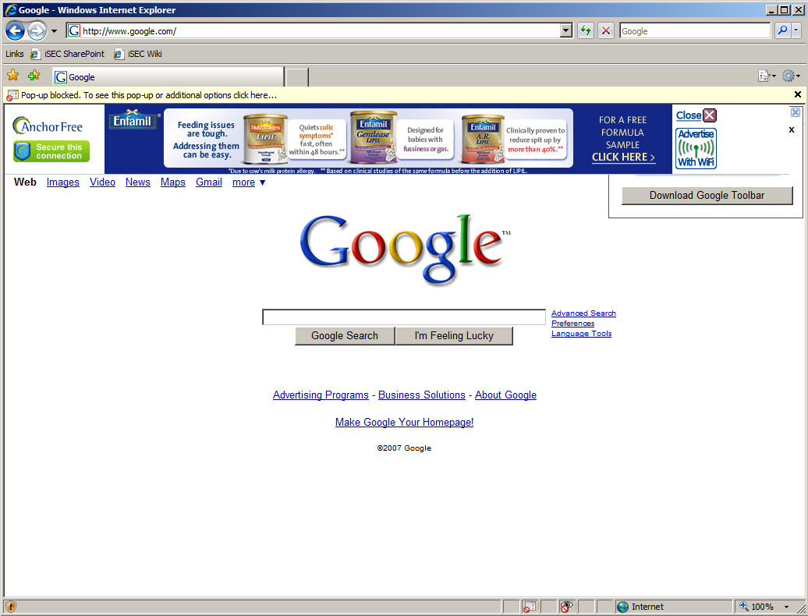The width and height of the screenshot is (808, 616).
Task: Click the Add to Favorites icon
Action: click(34, 76)
